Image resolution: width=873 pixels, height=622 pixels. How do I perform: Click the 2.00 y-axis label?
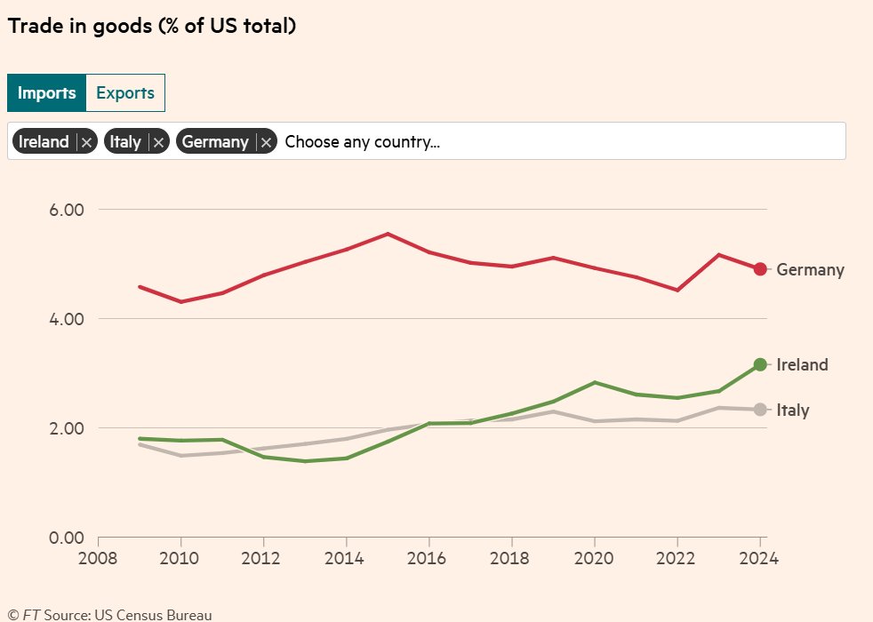[x=67, y=429]
